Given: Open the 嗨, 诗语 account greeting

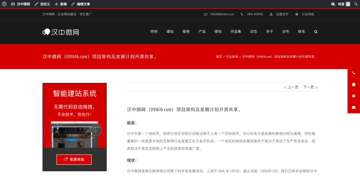Looking at the screenshot, I should 338,4.
